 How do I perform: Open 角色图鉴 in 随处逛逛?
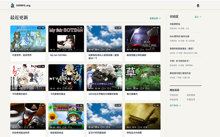click(x=191, y=95)
